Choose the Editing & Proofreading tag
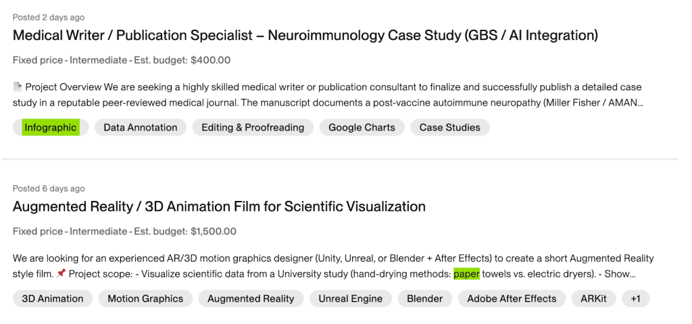The image size is (692, 324). (x=253, y=127)
